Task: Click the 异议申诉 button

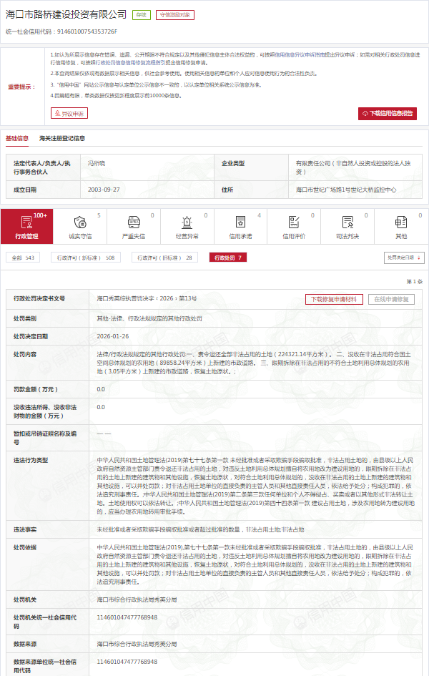Action: point(69,114)
